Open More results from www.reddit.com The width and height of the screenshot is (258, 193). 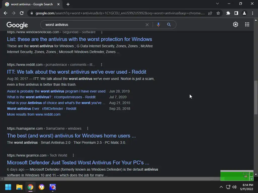[34, 114]
